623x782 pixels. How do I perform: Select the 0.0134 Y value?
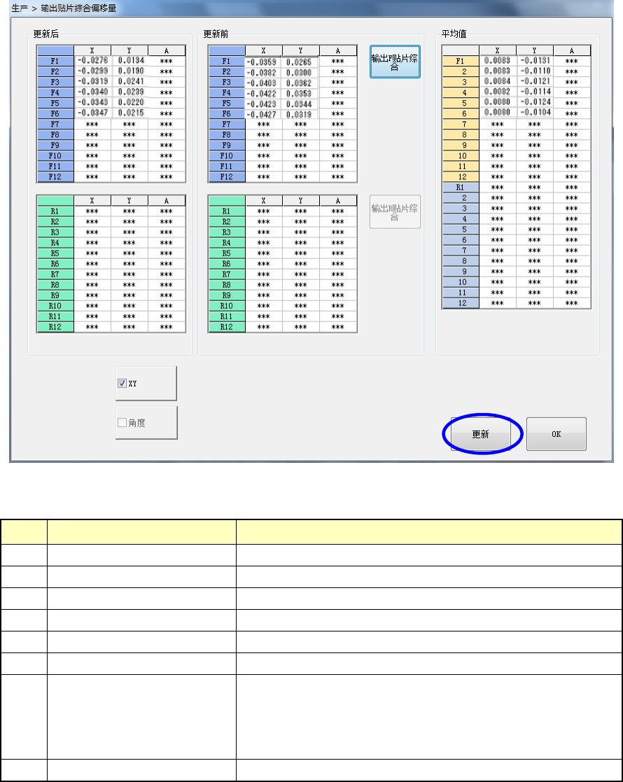pos(129,61)
